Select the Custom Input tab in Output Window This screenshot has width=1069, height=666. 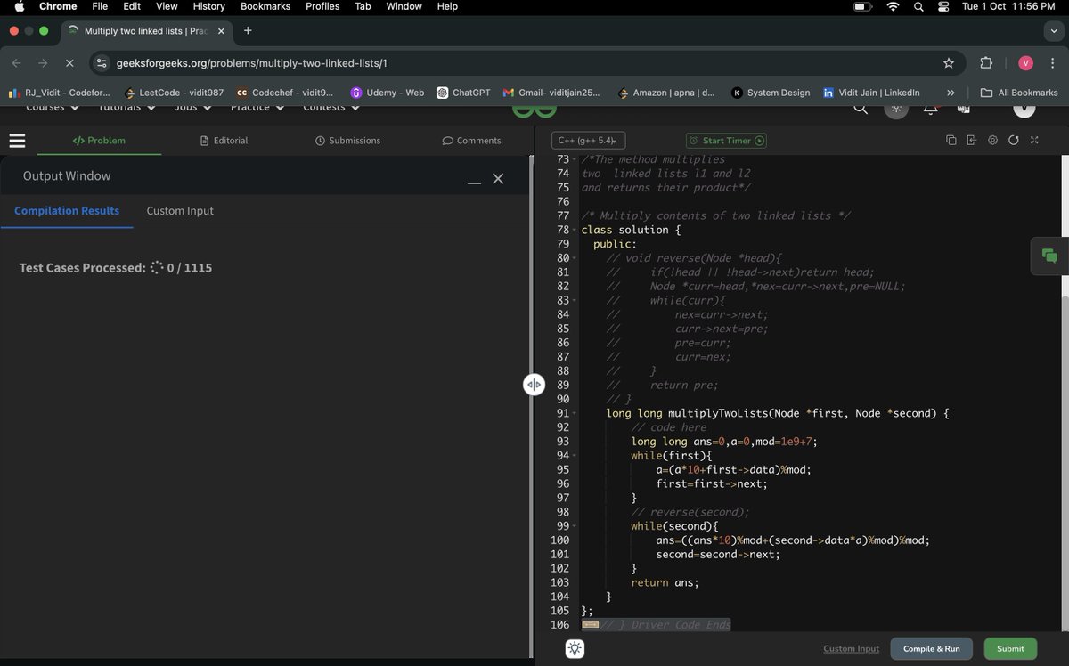click(180, 211)
